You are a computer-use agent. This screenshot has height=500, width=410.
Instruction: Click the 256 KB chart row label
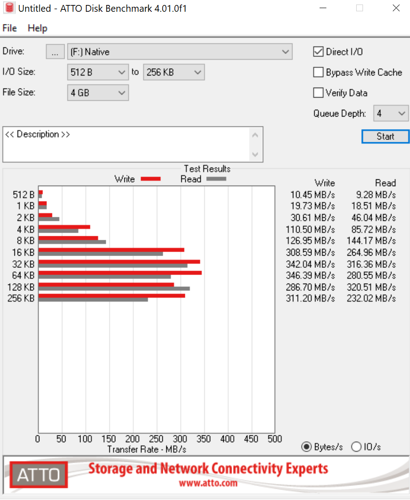pyautogui.click(x=21, y=299)
